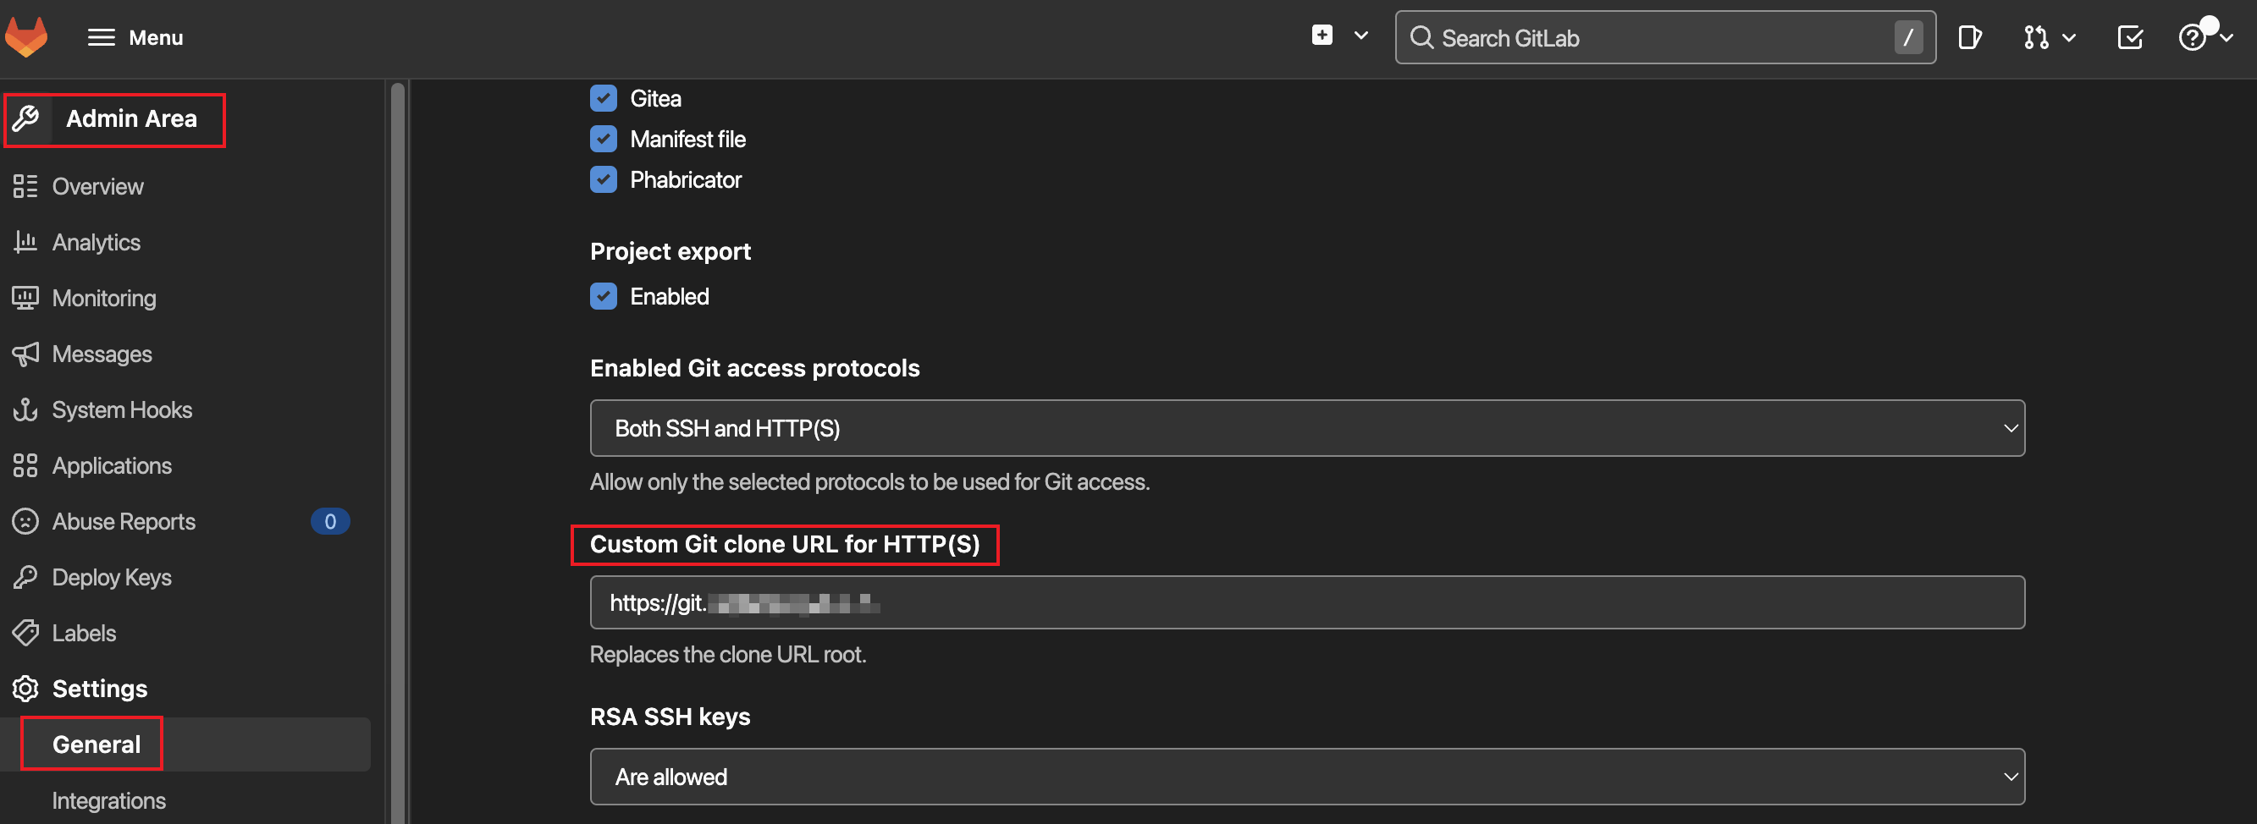Click the Settings gear icon
Screen dimensions: 2257x824
[x=25, y=689]
